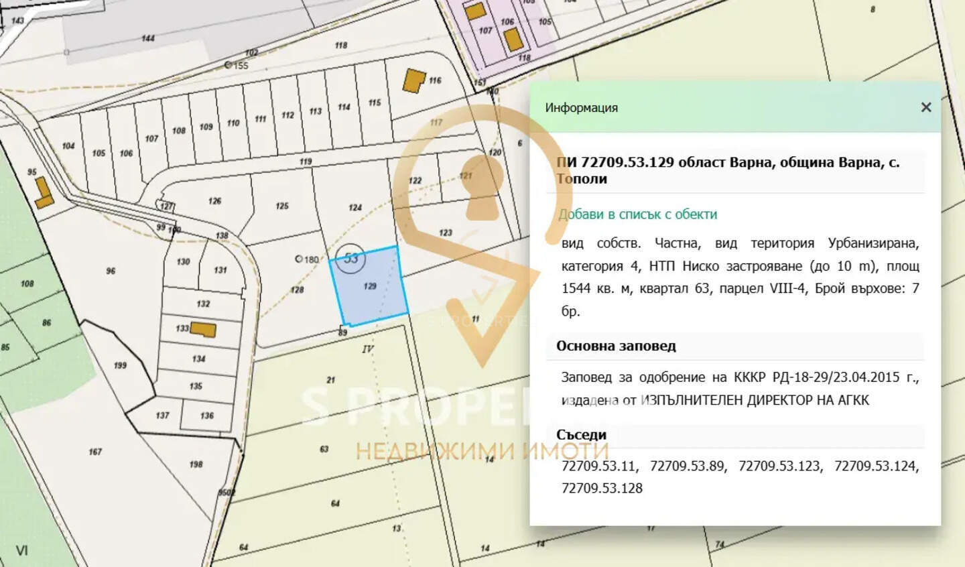965x567 pixels.
Task: Select parcel 104 on the map
Action: coord(68,146)
